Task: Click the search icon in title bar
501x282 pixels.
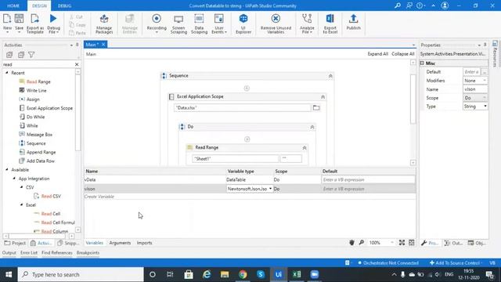Action: pyautogui.click(x=398, y=5)
